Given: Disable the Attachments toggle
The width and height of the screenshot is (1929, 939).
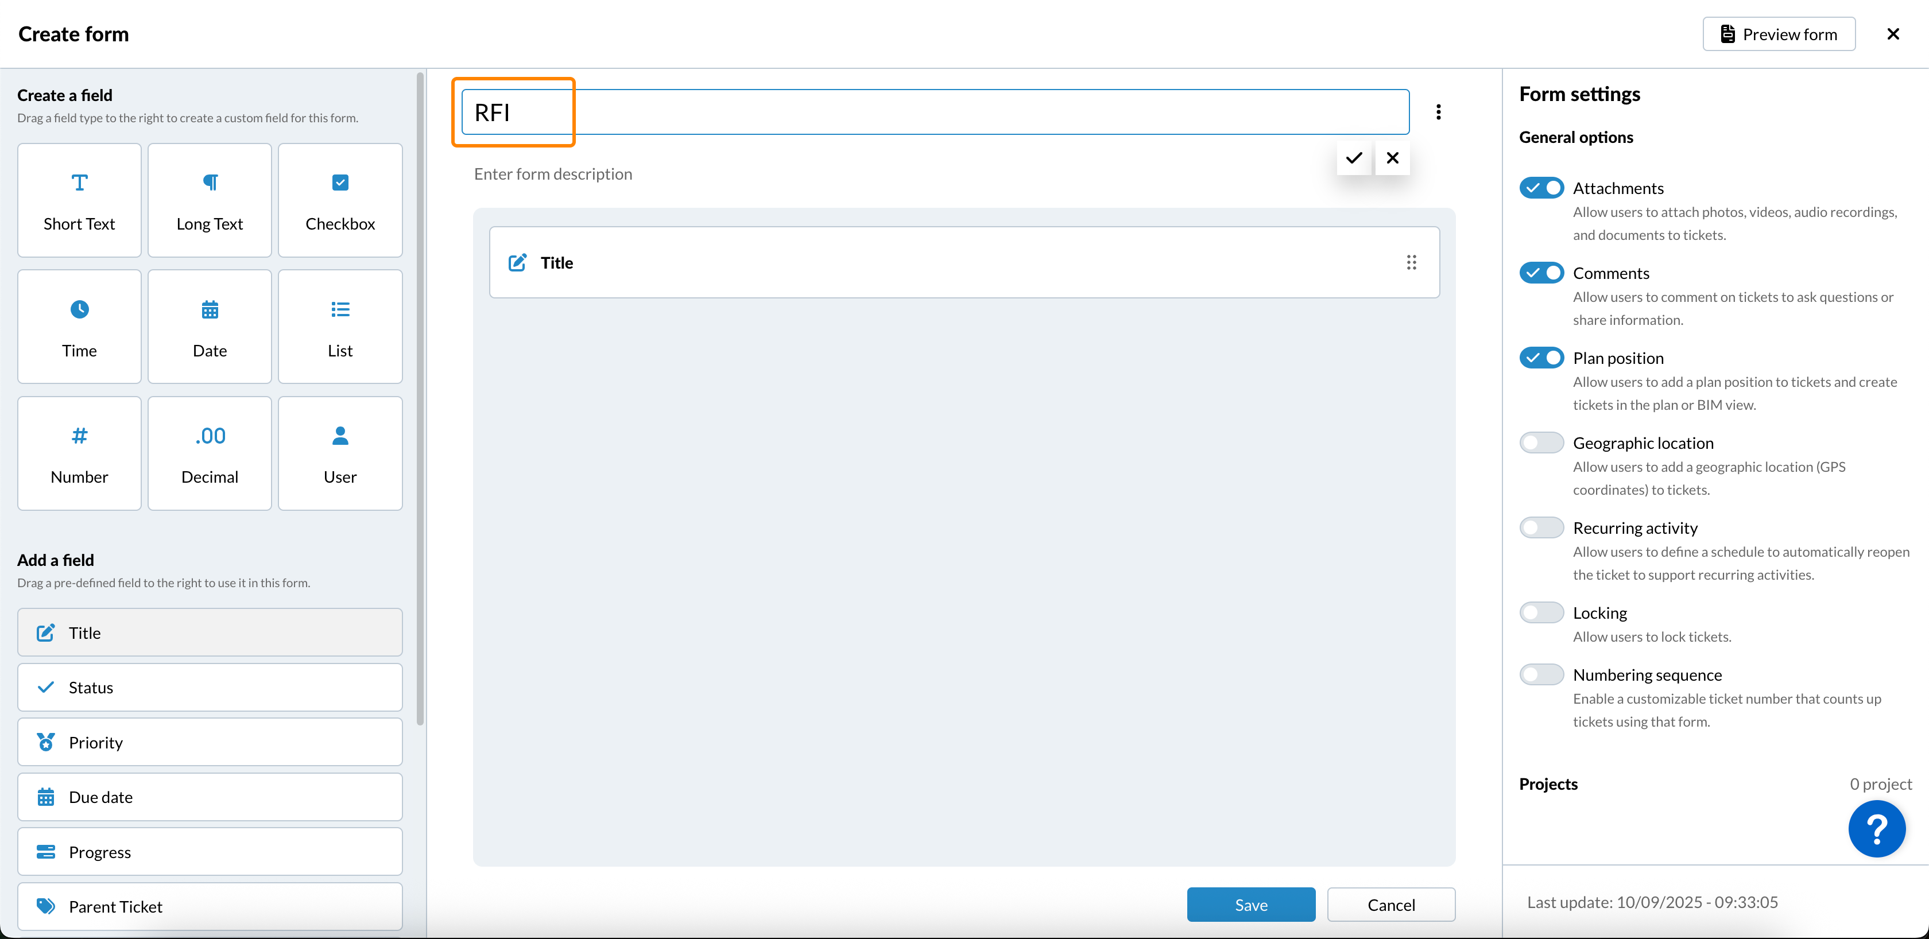Looking at the screenshot, I should pyautogui.click(x=1541, y=188).
